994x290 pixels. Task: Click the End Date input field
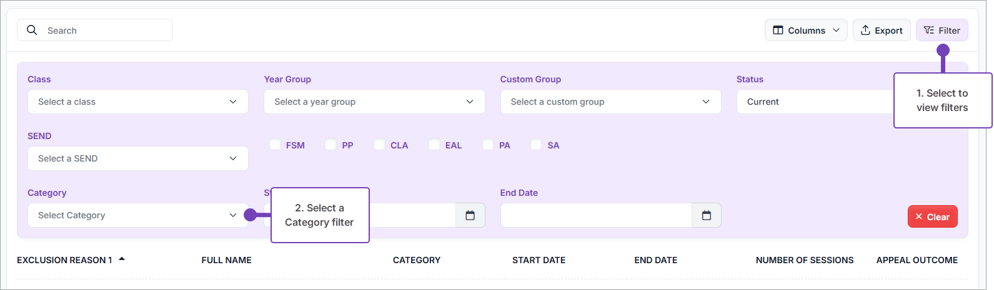tap(596, 215)
